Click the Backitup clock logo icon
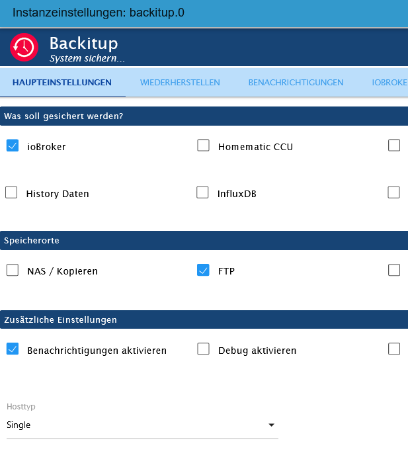This screenshot has width=408, height=463. 24,48
